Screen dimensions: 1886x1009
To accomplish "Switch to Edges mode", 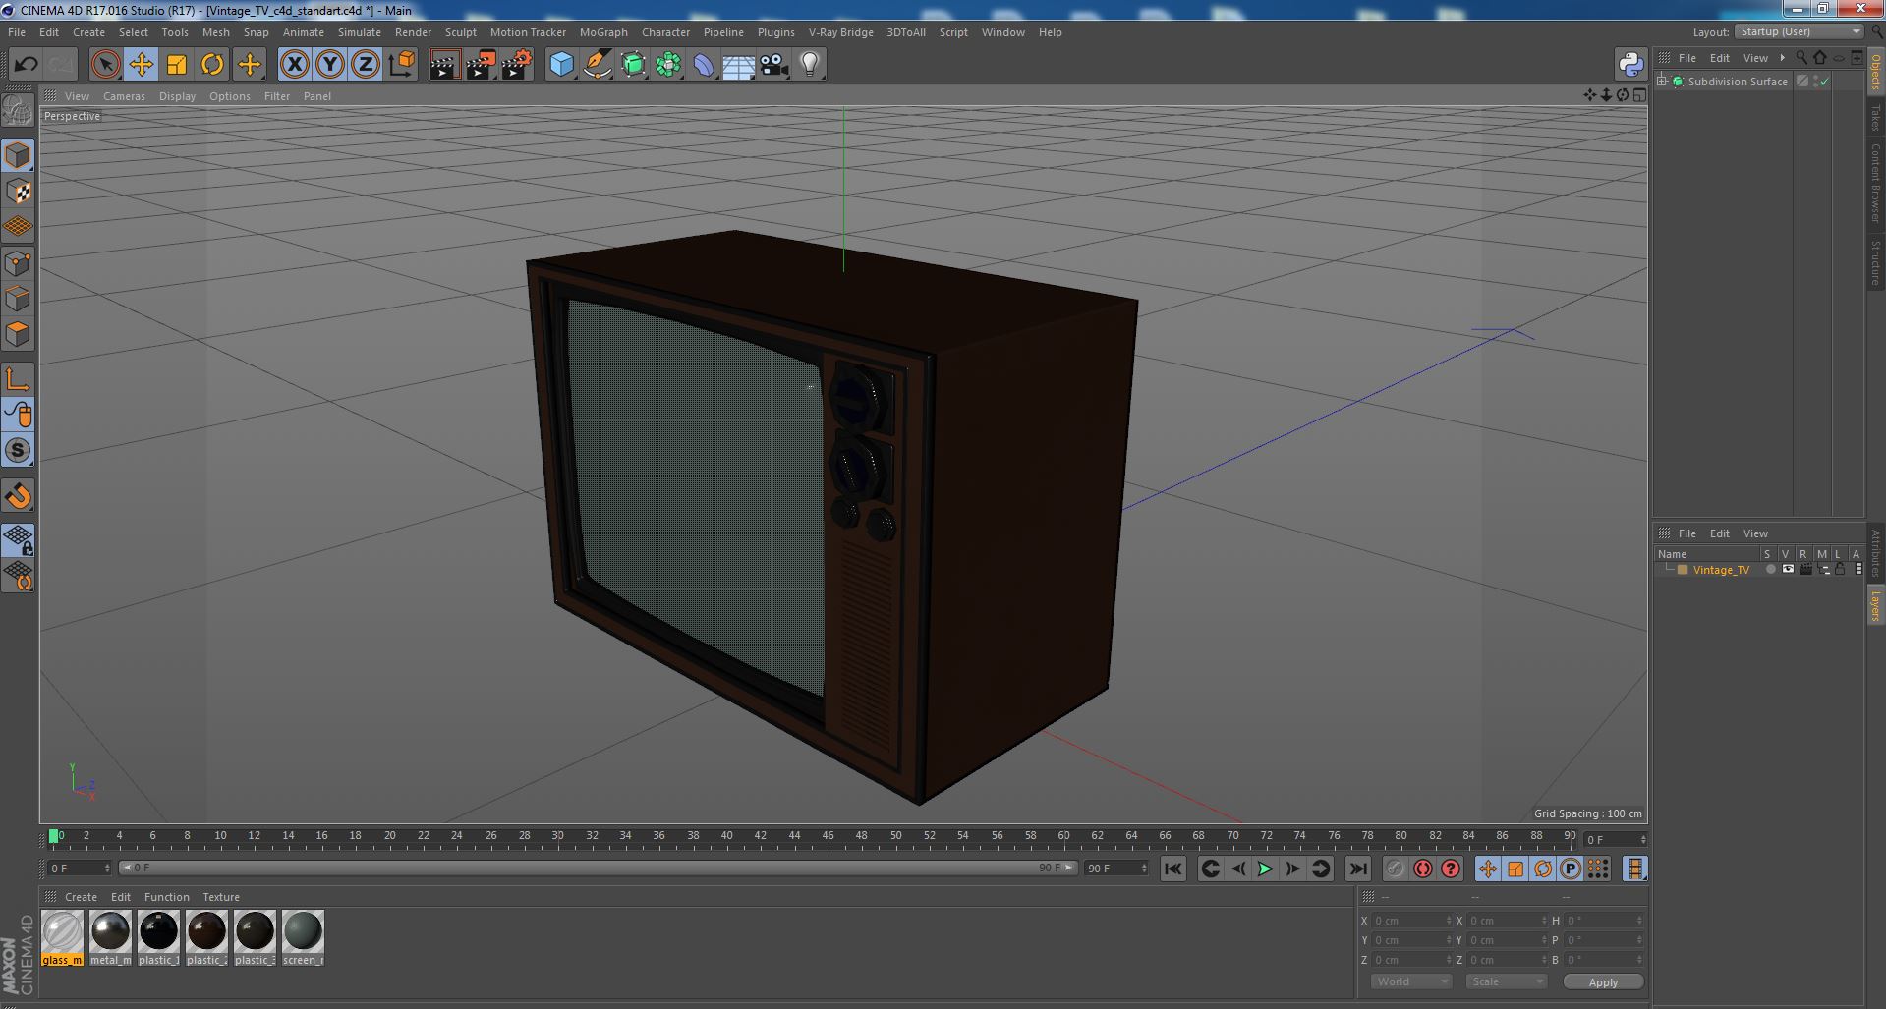I will click(x=18, y=299).
